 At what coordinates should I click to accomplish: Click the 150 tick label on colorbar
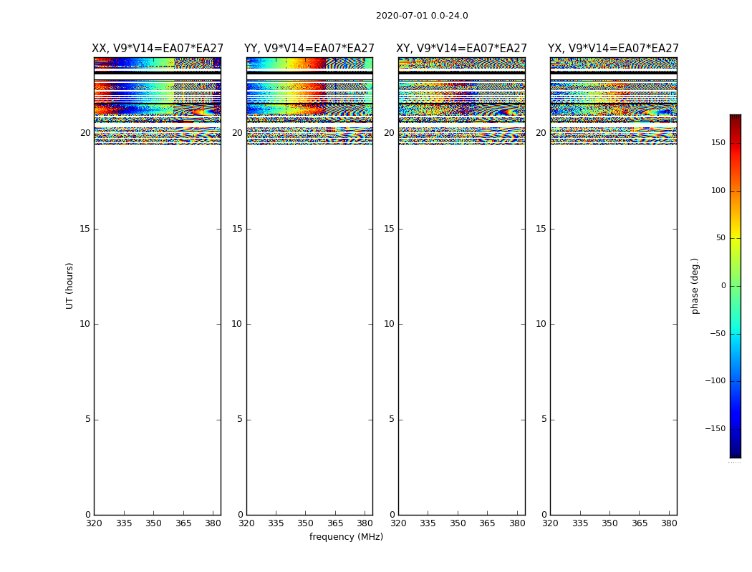click(x=718, y=143)
